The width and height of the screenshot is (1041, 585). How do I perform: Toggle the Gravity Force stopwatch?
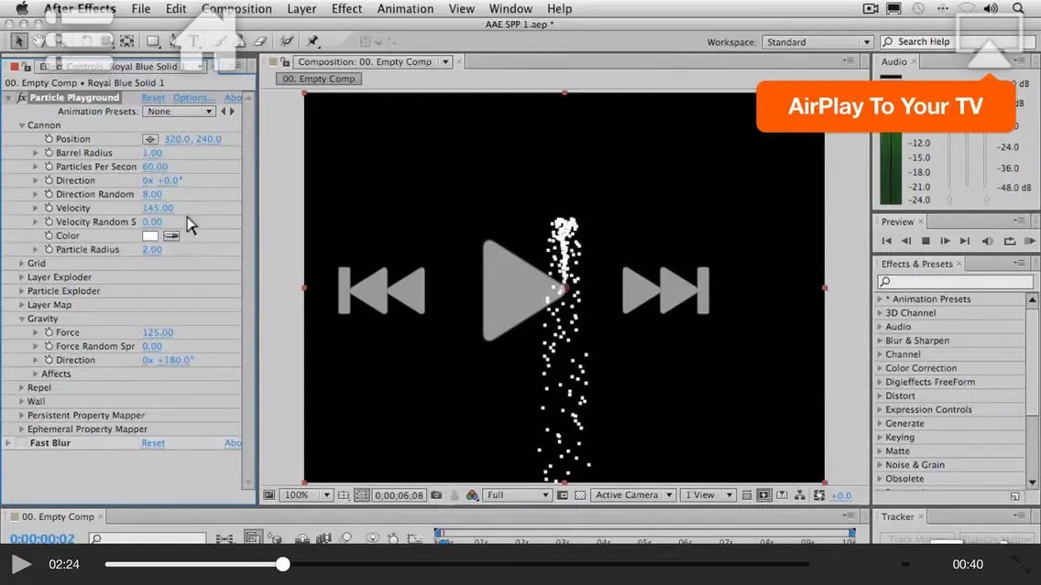[49, 332]
